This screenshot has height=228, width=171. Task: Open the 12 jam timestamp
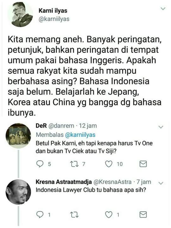(88, 126)
